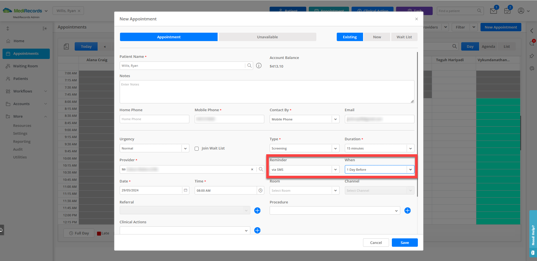The height and width of the screenshot is (261, 537).
Task: Click the red Late legend swatch
Action: coord(98,233)
